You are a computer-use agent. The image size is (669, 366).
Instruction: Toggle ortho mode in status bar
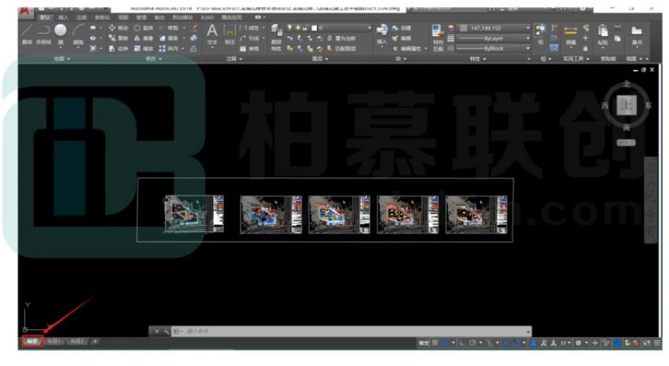[462, 342]
